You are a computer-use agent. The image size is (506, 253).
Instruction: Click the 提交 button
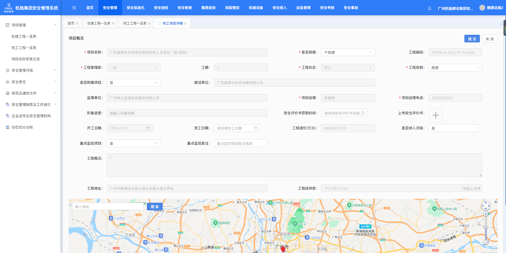pyautogui.click(x=472, y=39)
